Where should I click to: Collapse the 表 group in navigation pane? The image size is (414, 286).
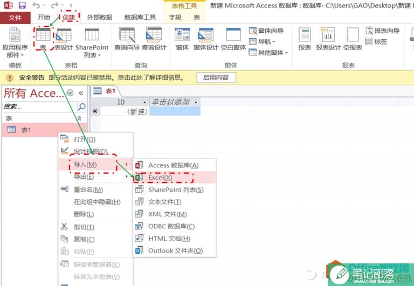pos(79,118)
